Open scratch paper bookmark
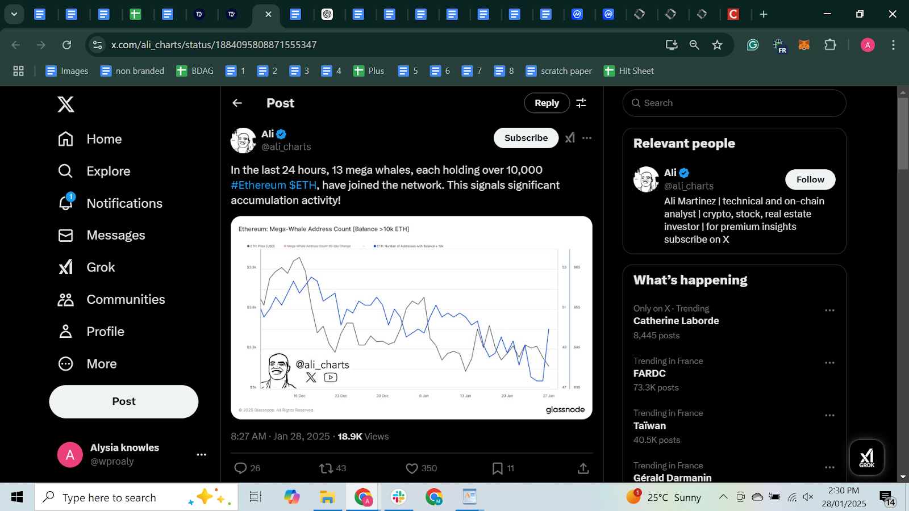Screen dimensions: 909x511 point(558,71)
